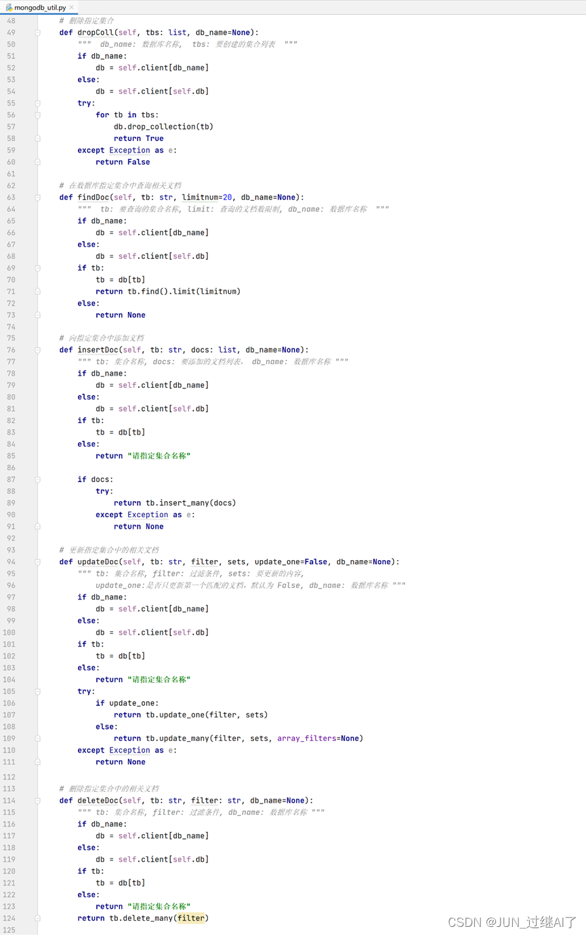The width and height of the screenshot is (586, 935).
Task: Collapse the 'if docs:' block at line 87
Action: pos(38,479)
